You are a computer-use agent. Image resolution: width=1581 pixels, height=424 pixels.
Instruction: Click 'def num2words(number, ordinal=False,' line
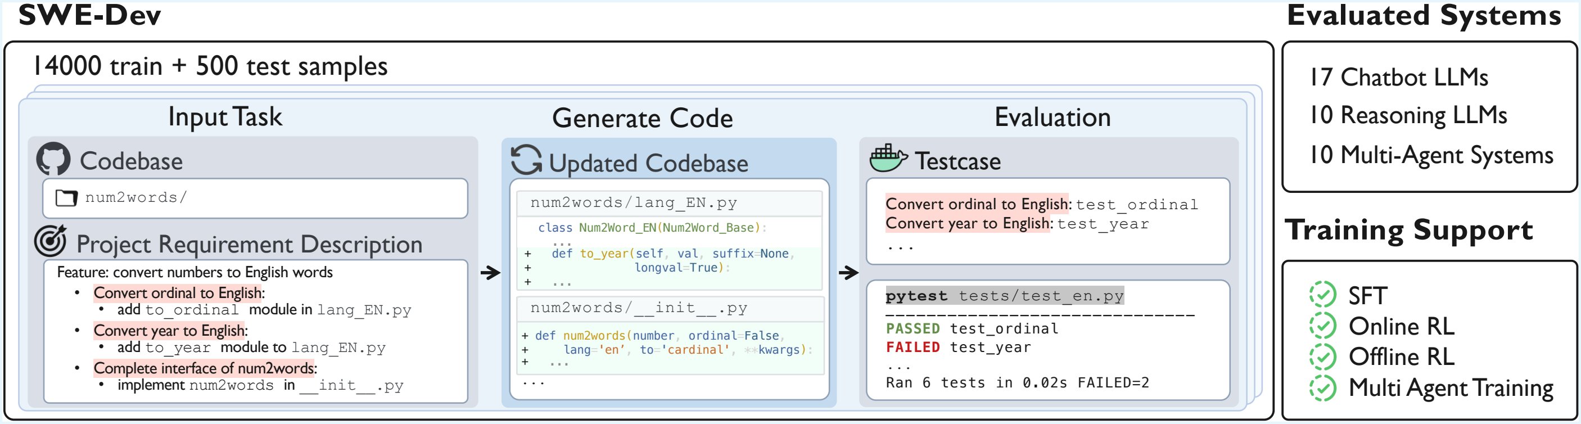(x=661, y=336)
